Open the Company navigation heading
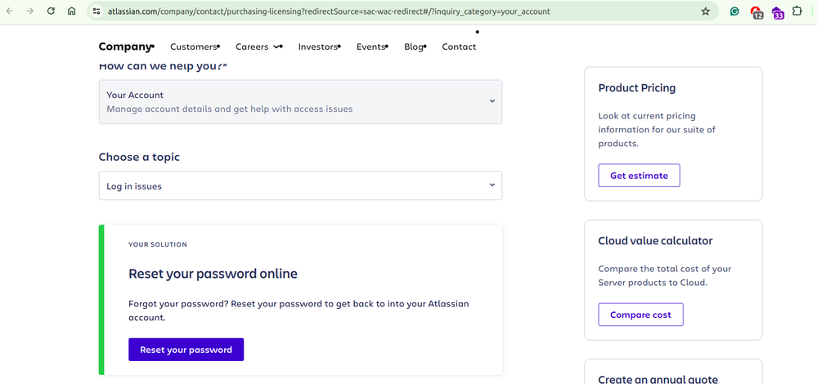The image size is (817, 384). tap(125, 47)
